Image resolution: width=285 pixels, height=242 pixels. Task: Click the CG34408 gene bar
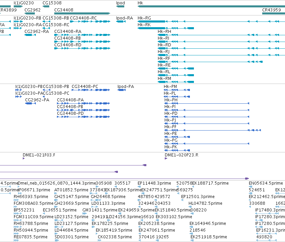pos(82,13)
